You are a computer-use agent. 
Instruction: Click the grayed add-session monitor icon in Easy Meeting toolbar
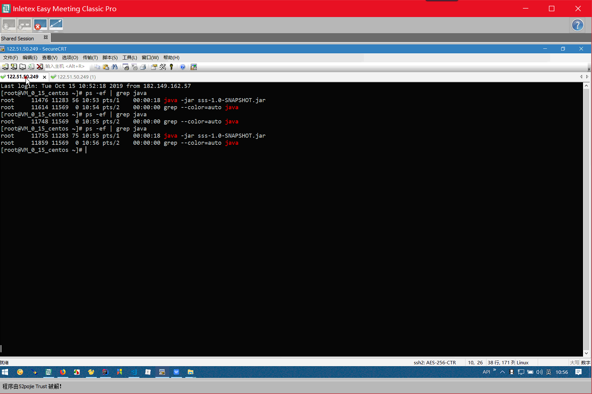(9, 25)
